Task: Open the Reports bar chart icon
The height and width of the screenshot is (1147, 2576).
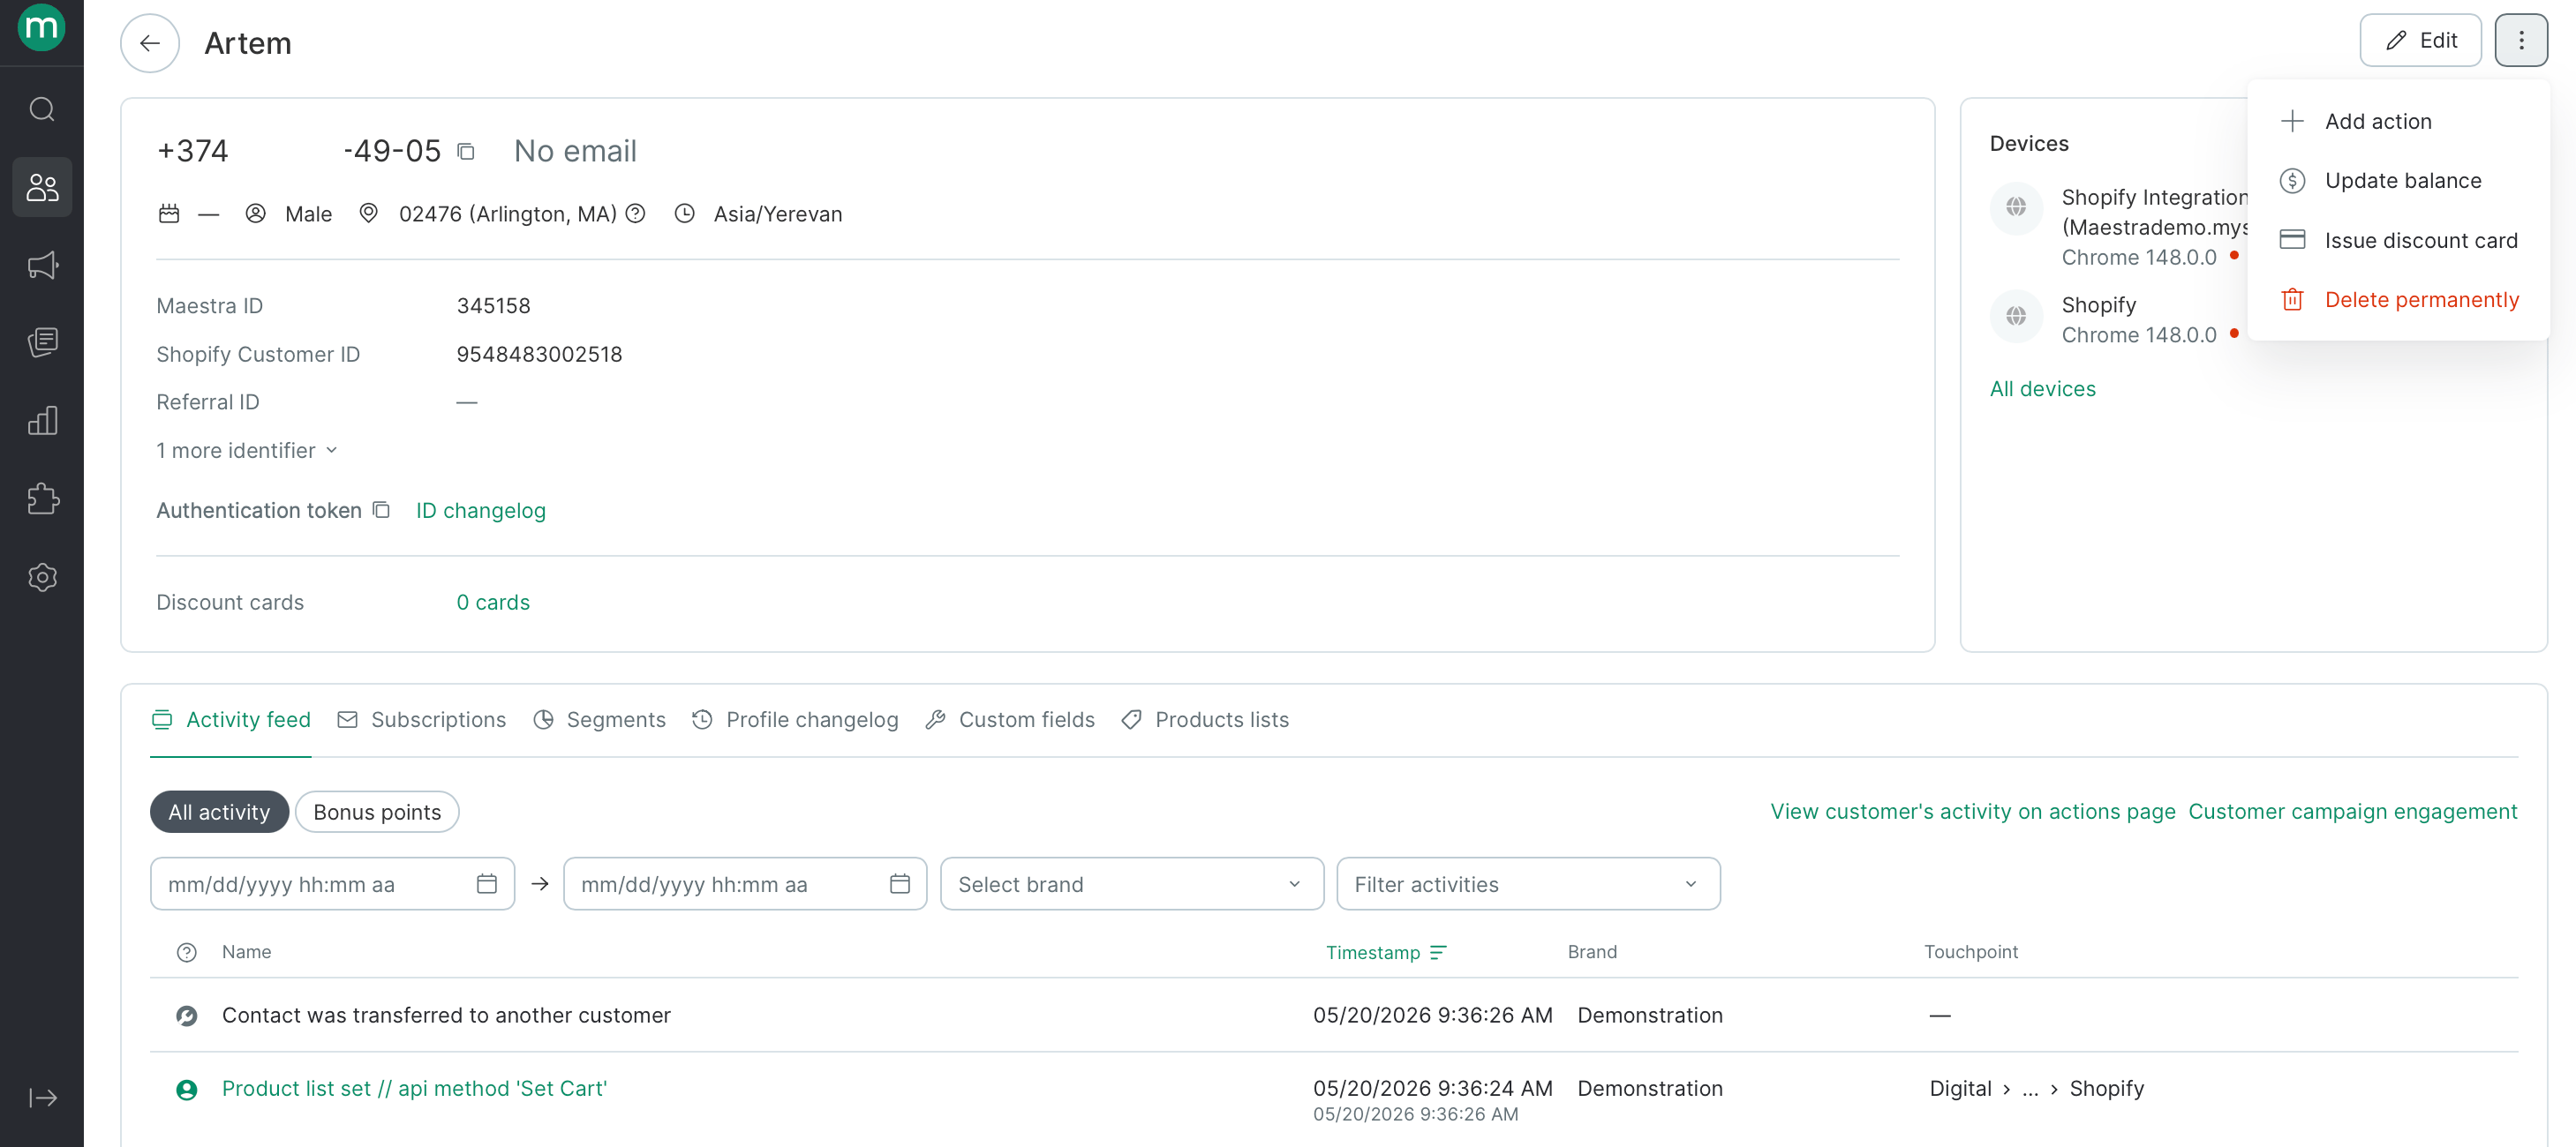Action: [x=42, y=421]
